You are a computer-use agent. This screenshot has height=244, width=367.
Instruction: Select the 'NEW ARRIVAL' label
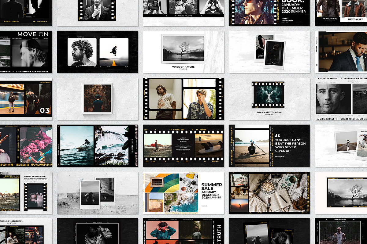click(x=330, y=19)
